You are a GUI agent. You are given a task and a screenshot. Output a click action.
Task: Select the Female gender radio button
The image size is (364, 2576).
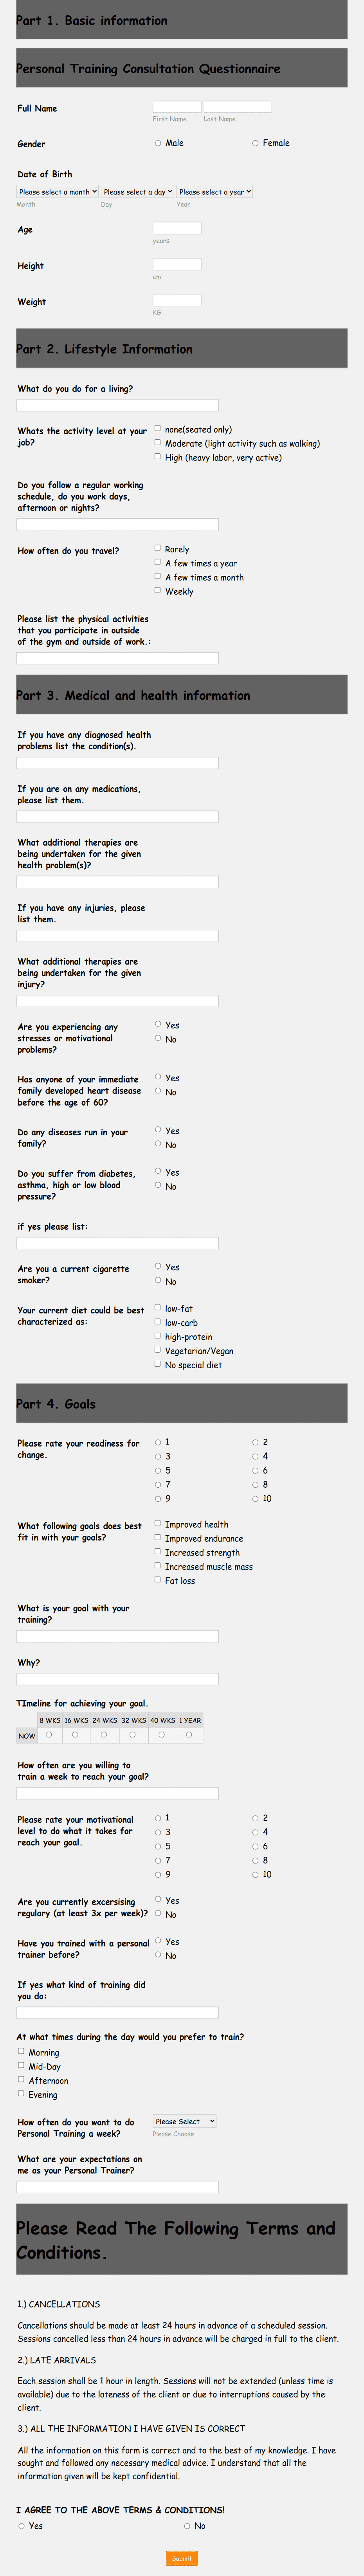click(x=255, y=142)
